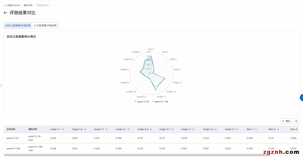Viewport: 303px width, 159px height.
Task: Sort by rouge-l-p column icon
Action: (x=216, y=129)
